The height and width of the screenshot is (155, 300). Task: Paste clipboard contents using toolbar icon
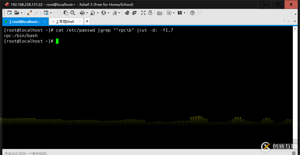(x=66, y=13)
